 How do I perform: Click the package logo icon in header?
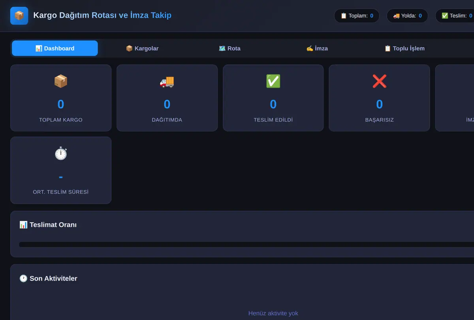tap(19, 16)
